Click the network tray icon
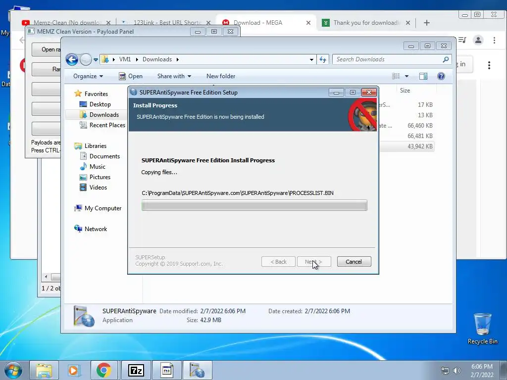The height and width of the screenshot is (380, 507). [x=445, y=371]
